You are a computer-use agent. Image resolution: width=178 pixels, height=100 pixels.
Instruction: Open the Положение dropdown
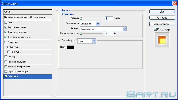[90, 24]
